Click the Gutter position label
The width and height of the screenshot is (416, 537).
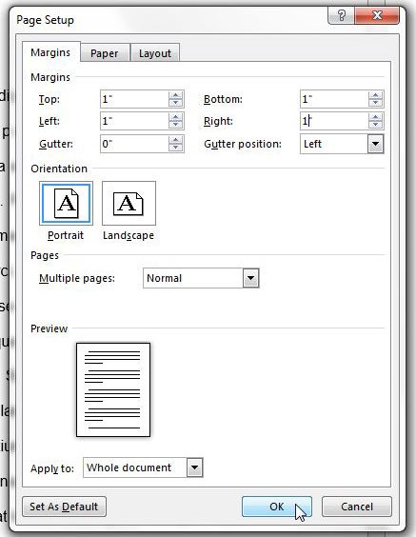tap(243, 144)
